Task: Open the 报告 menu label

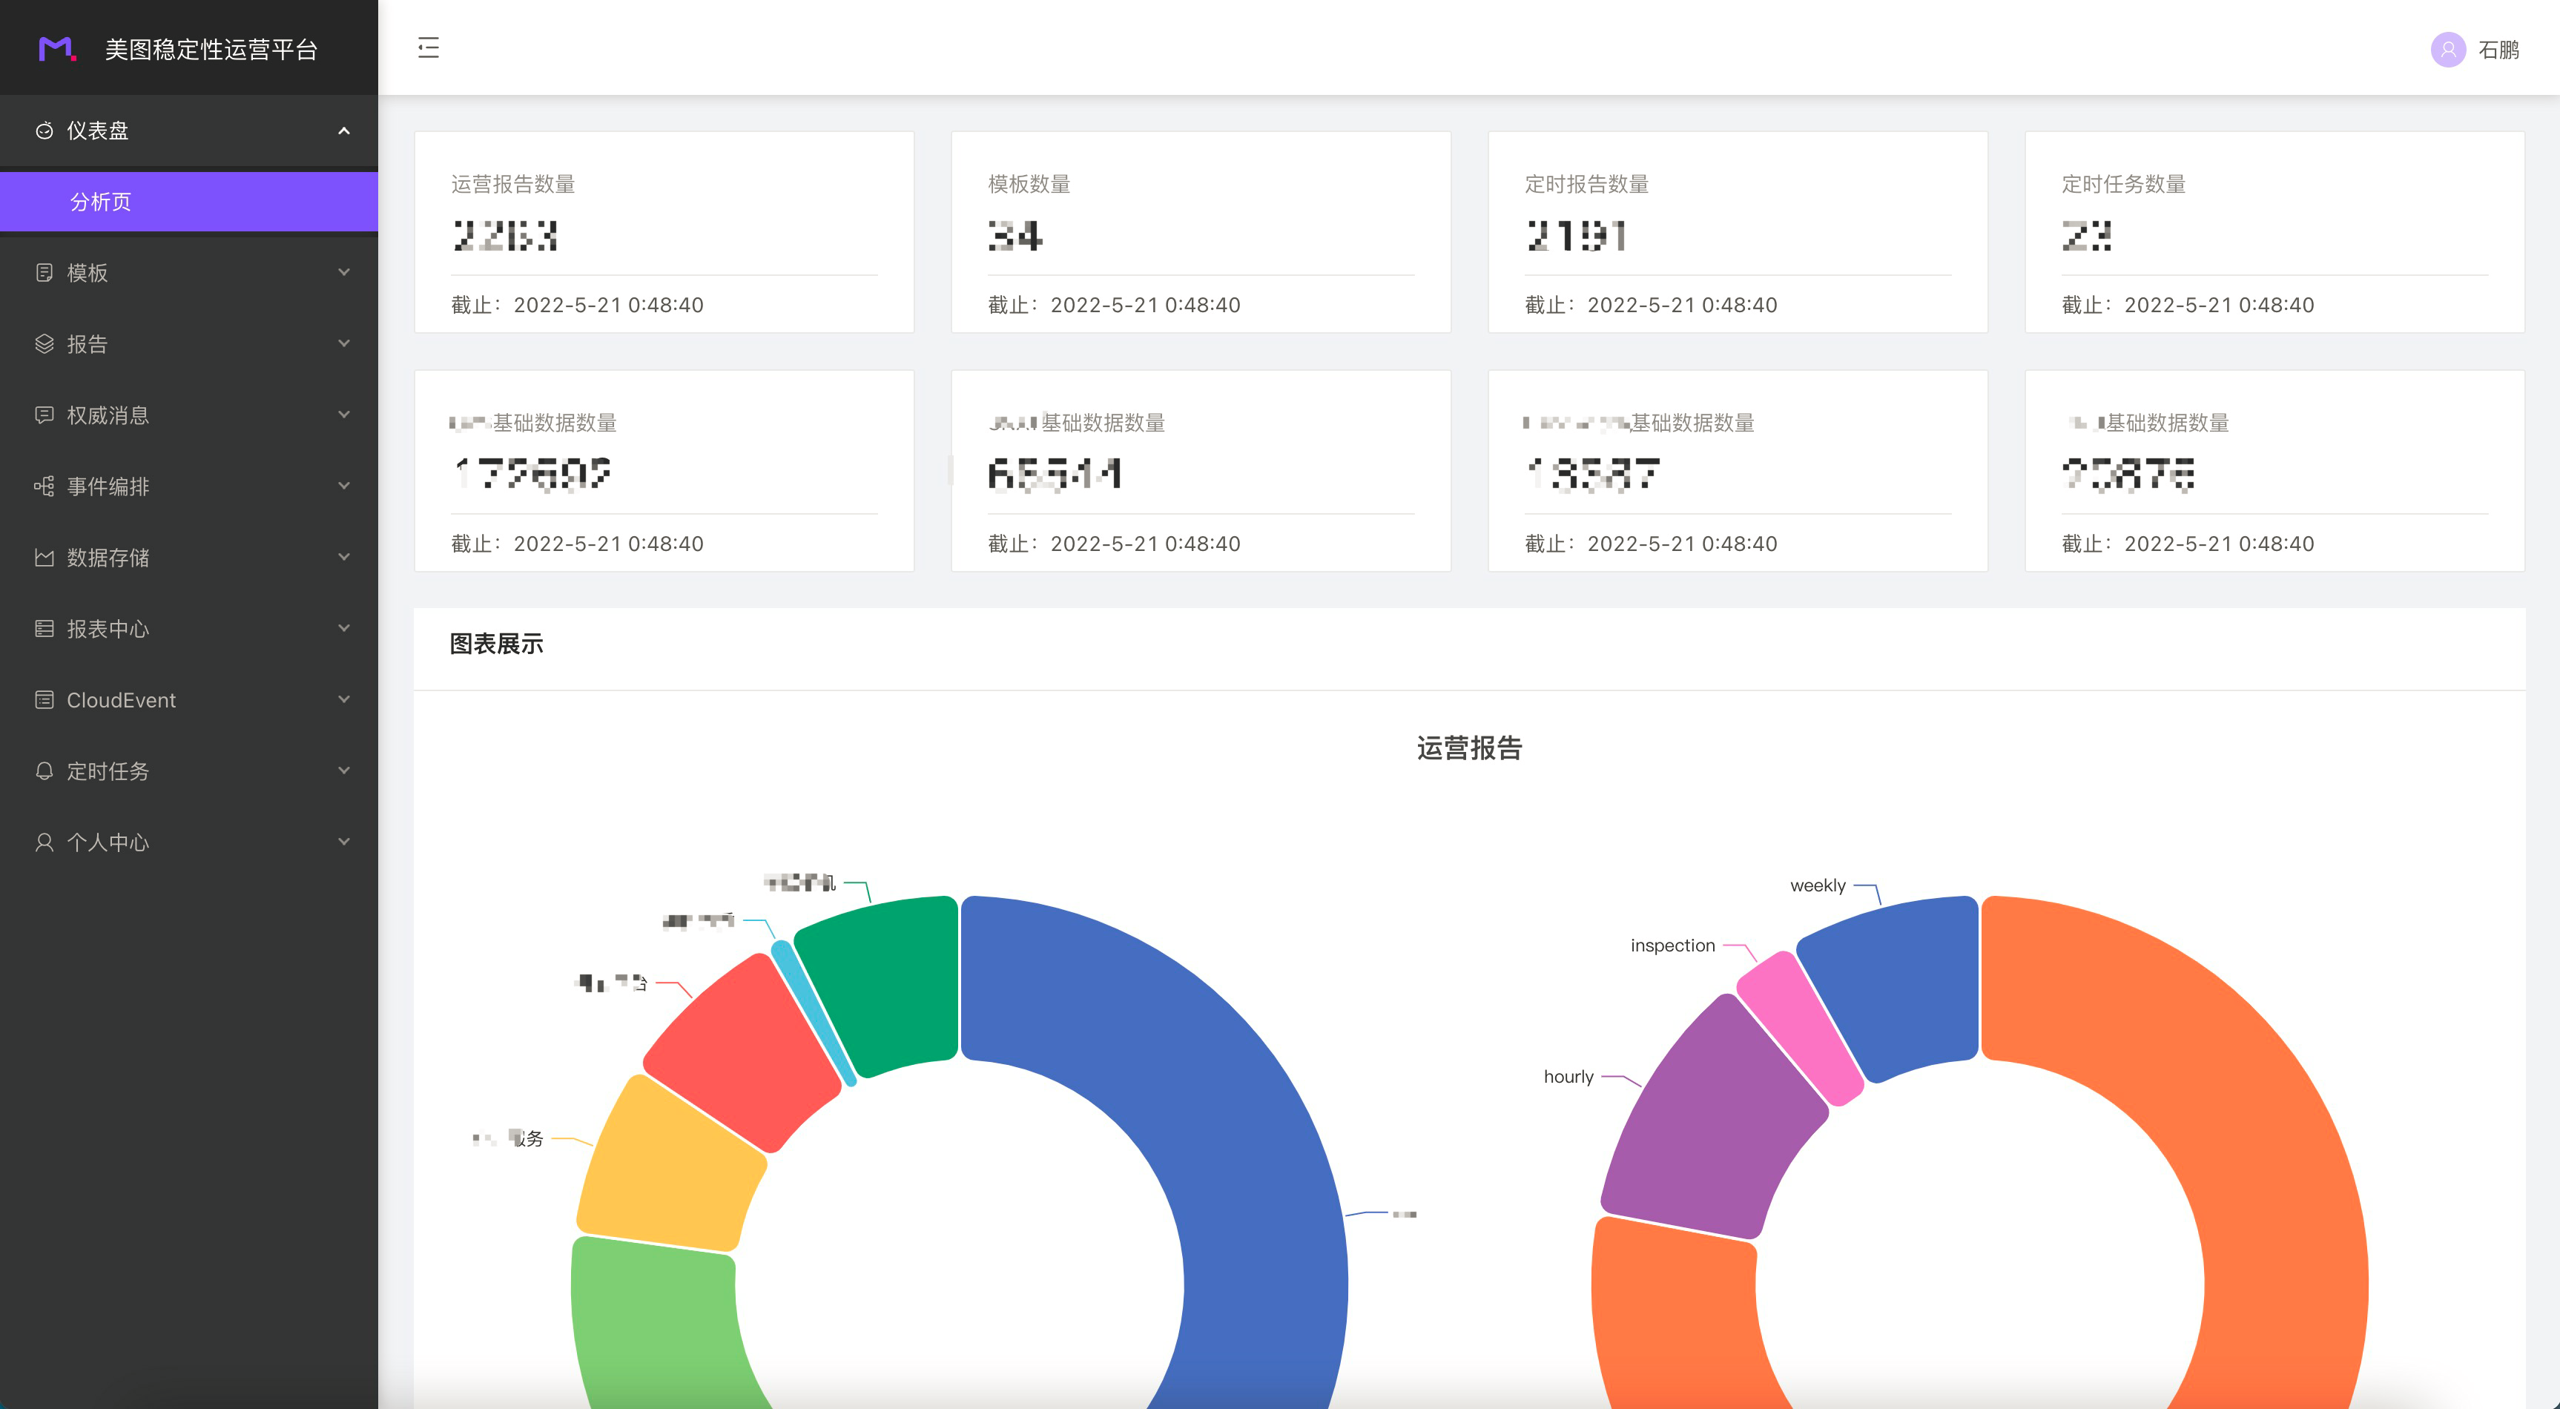Action: point(88,344)
